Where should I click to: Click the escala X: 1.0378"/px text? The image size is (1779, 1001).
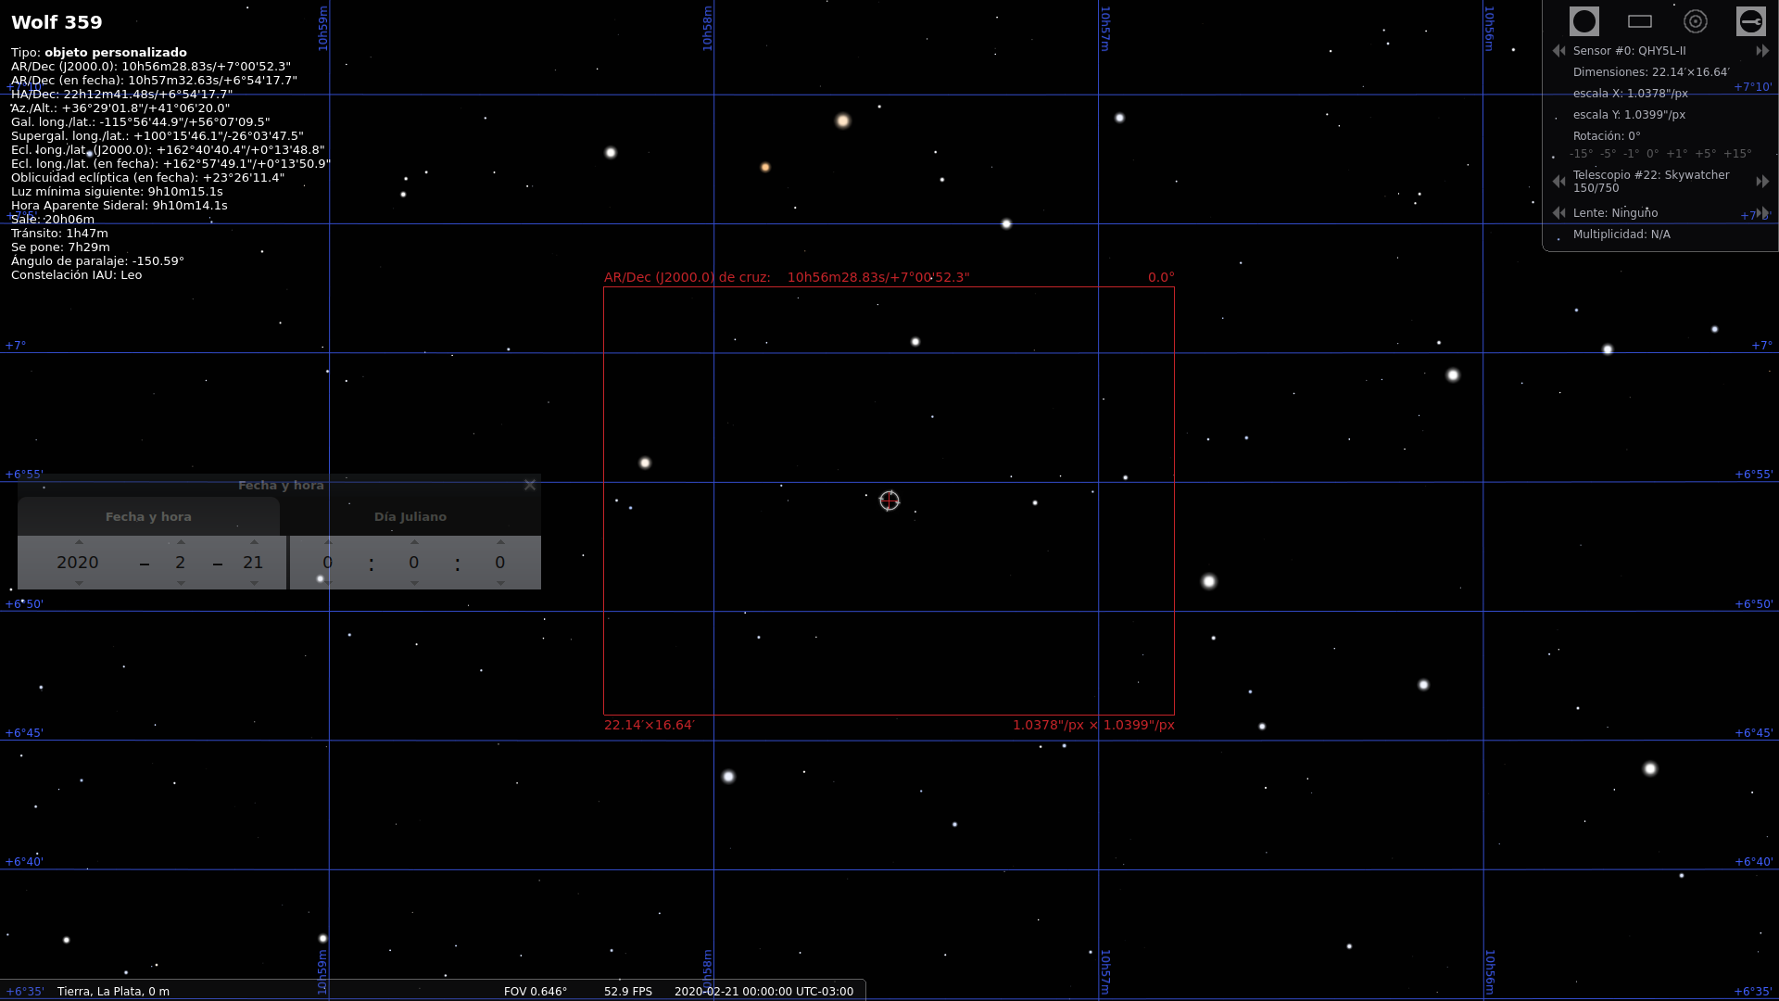click(x=1630, y=94)
